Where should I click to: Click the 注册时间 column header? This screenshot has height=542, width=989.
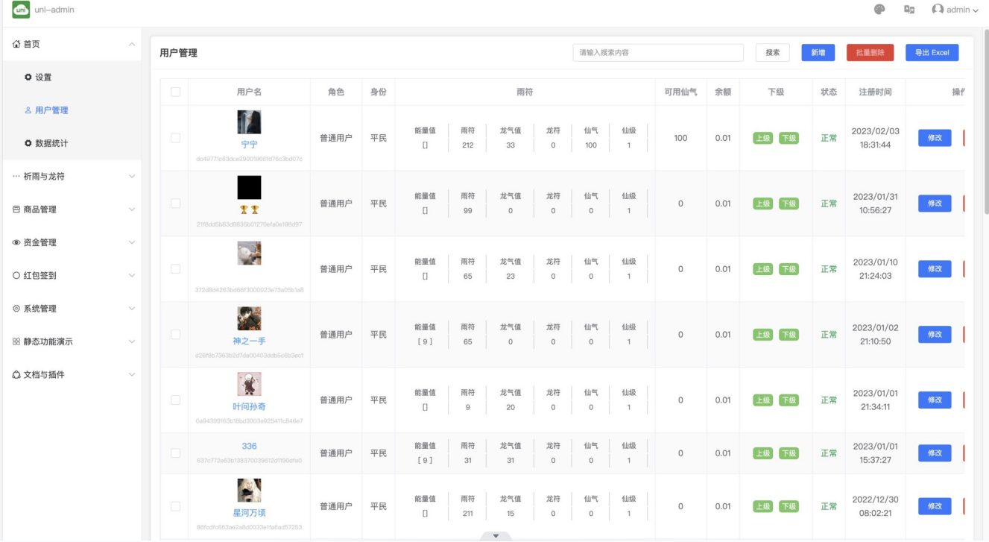pyautogui.click(x=875, y=92)
